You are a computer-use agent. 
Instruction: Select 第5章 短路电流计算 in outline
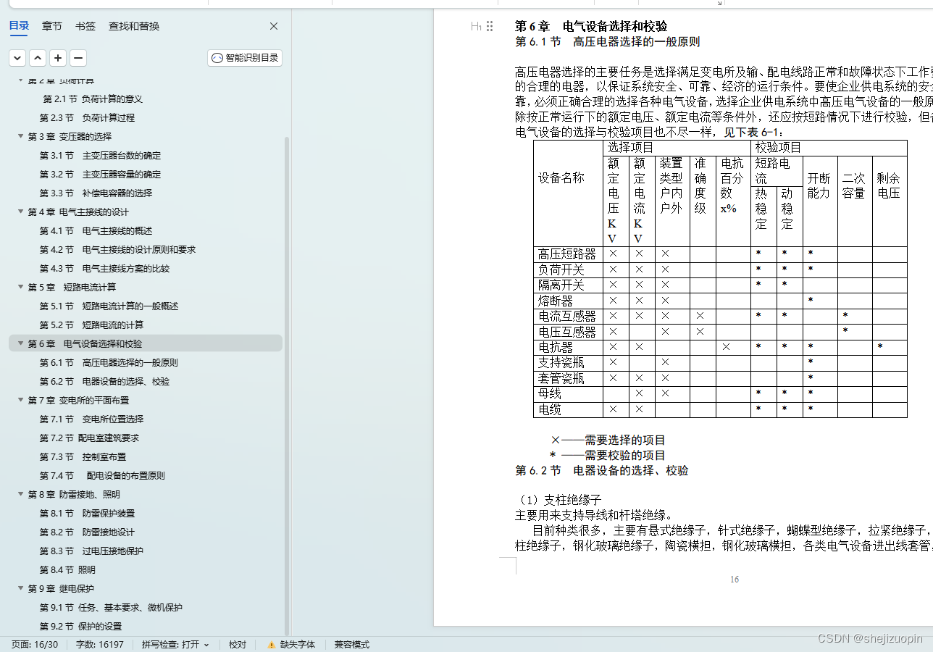tap(72, 287)
